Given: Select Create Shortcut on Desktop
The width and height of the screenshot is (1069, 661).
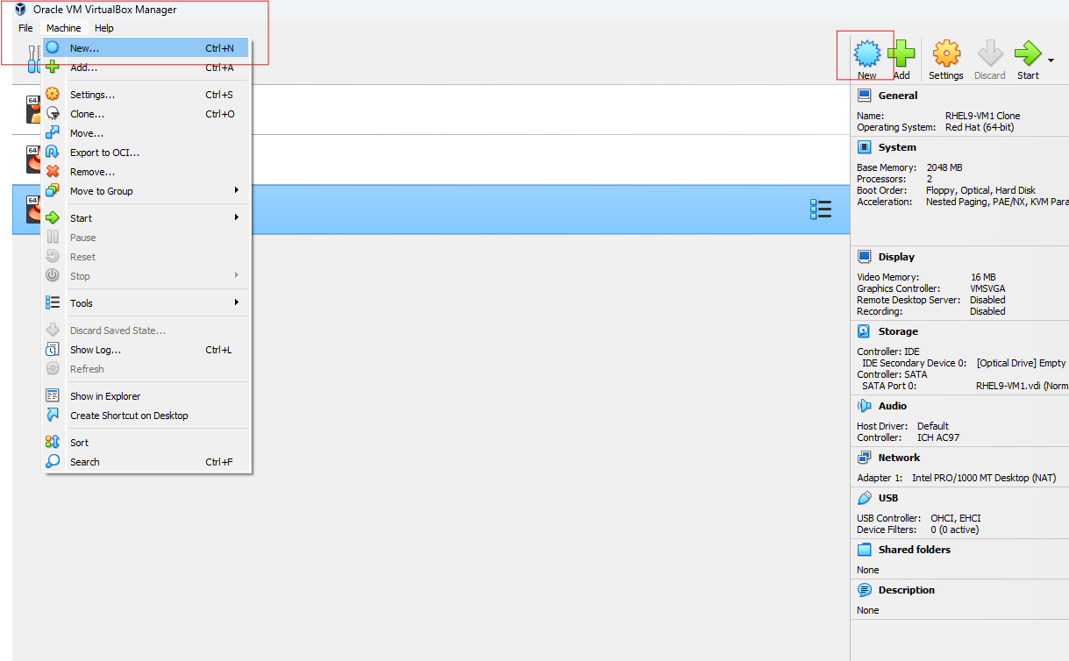Looking at the screenshot, I should [x=146, y=416].
